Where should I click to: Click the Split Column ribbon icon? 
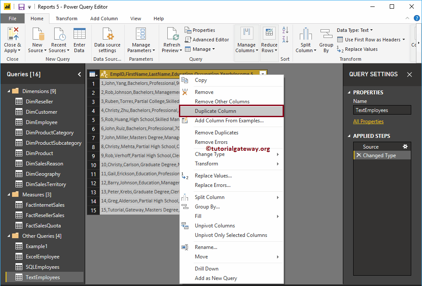pos(306,35)
